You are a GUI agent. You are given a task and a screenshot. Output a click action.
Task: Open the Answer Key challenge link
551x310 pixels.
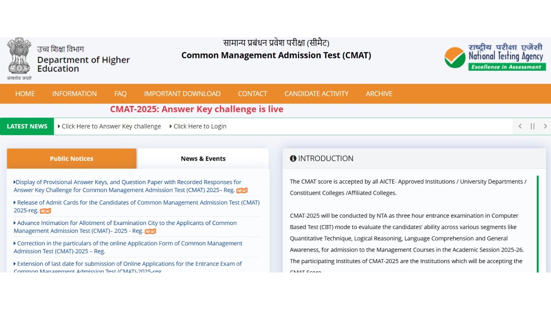(x=111, y=126)
